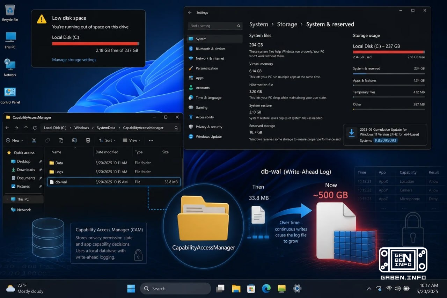Select the Logs folder
The image size is (447, 298).
coord(114,172)
